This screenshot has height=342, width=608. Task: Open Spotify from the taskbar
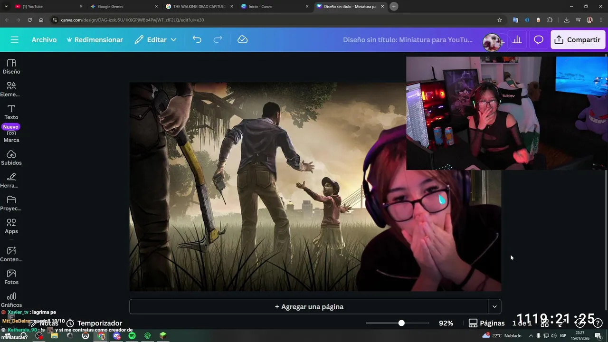click(x=132, y=336)
